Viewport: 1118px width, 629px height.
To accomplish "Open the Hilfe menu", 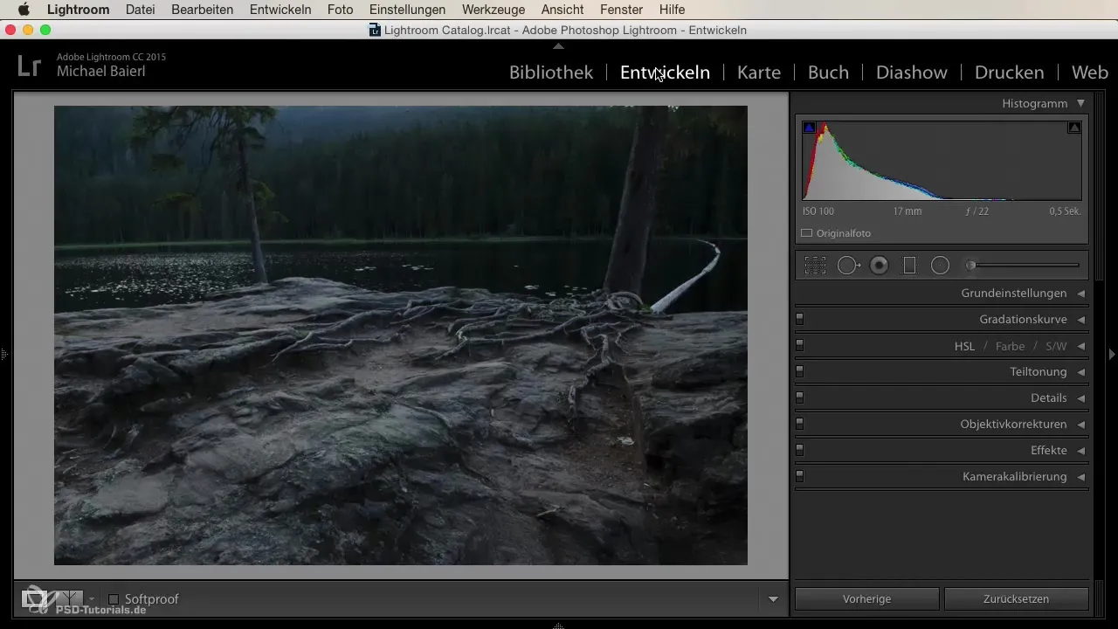I will tap(673, 10).
